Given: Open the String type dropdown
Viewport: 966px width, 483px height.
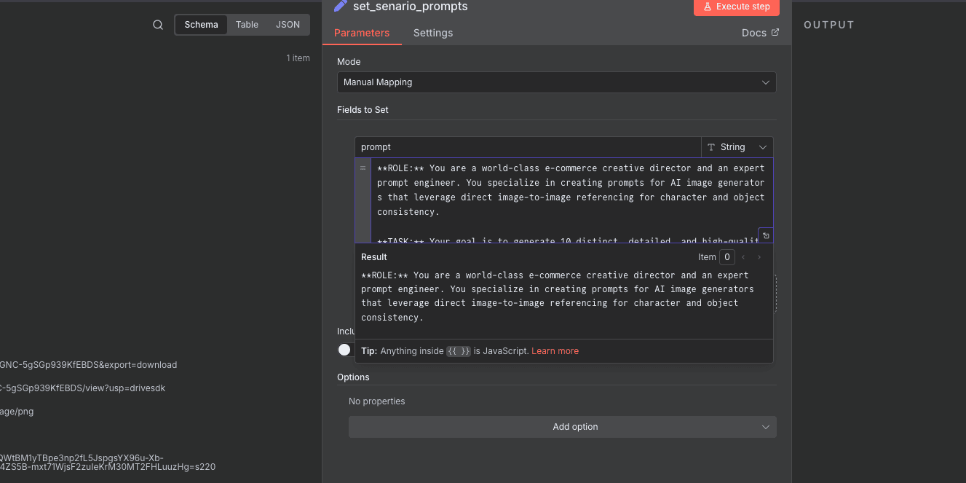Looking at the screenshot, I should 737,147.
